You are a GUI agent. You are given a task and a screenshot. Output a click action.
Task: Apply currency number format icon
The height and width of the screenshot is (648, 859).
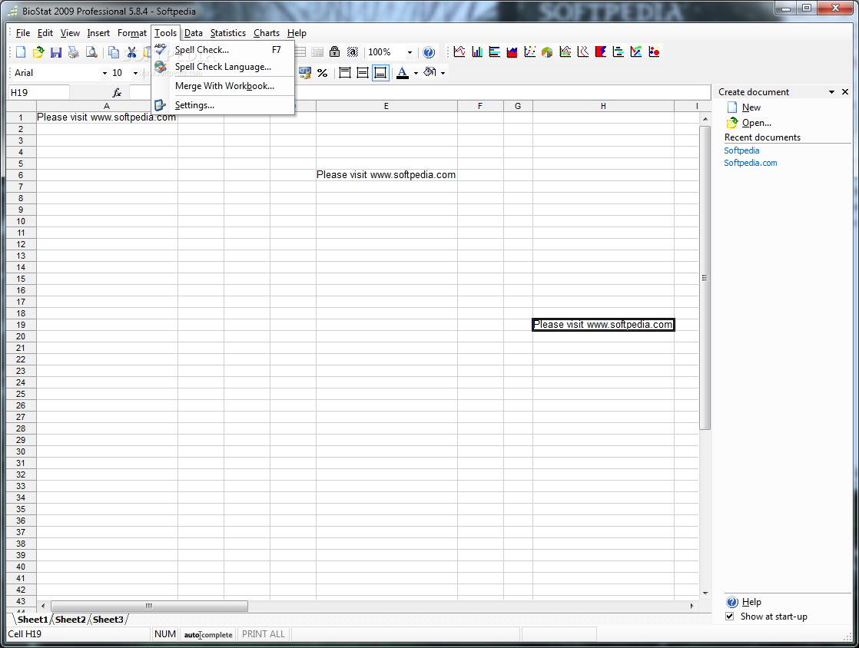click(304, 73)
